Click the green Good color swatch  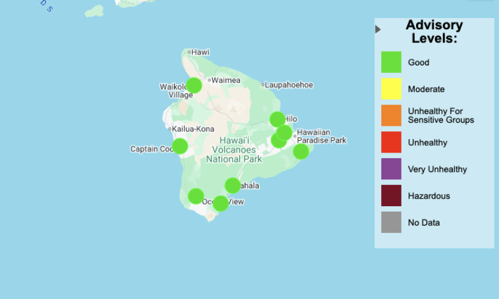coord(391,62)
